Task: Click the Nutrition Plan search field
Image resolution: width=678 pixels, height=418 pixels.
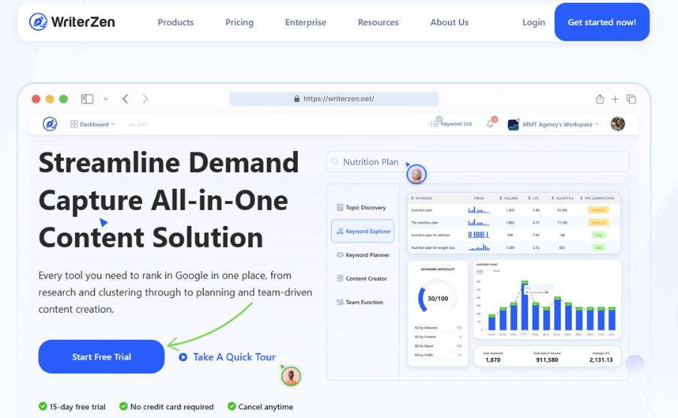Action: (477, 161)
